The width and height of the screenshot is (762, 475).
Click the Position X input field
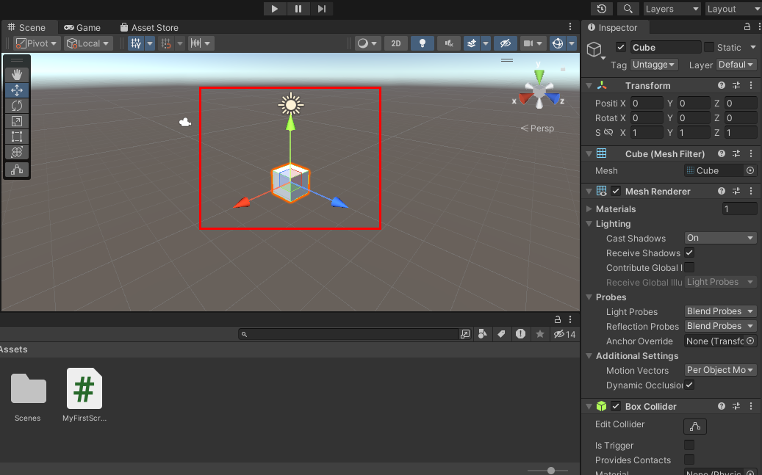[646, 104]
